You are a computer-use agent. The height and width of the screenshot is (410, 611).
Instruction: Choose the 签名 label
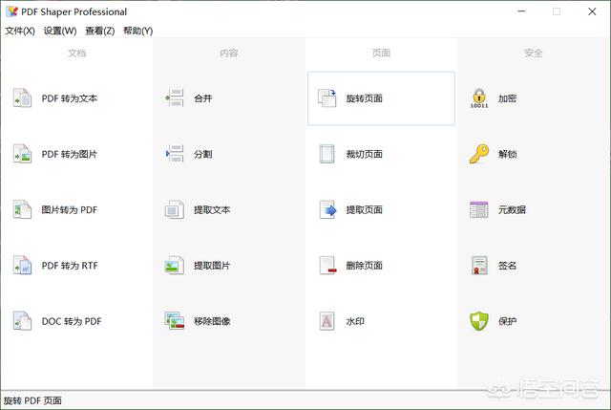coord(507,266)
